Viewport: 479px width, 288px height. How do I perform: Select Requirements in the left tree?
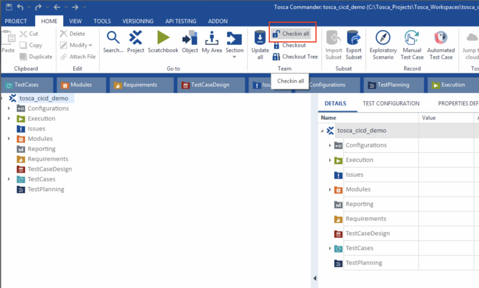pyautogui.click(x=48, y=159)
